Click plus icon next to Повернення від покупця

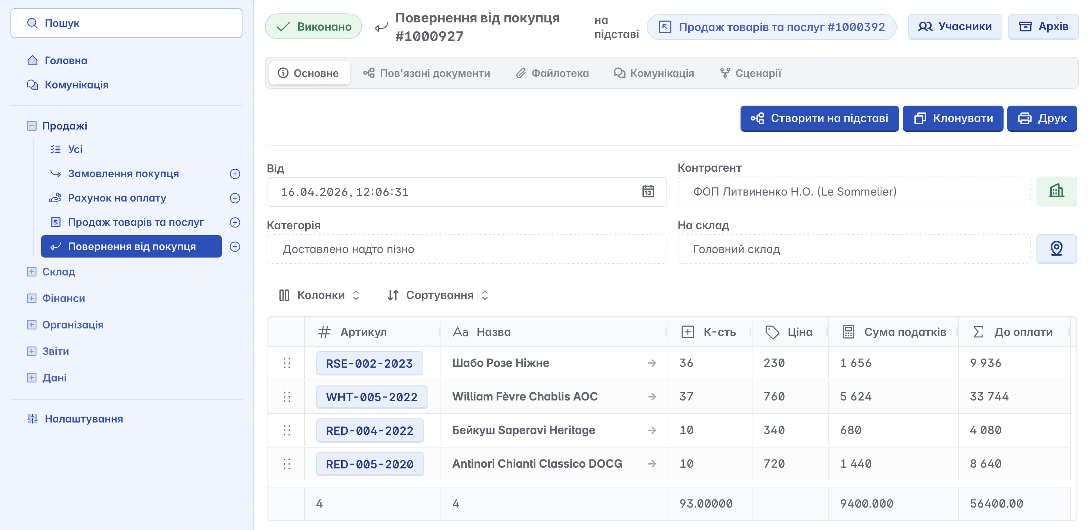[x=235, y=246]
